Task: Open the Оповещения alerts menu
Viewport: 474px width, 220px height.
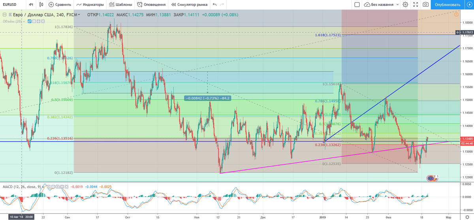Action: tap(152, 5)
